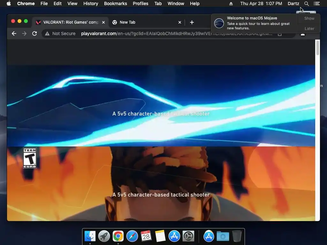This screenshot has height=245, width=327.
Task: Click the upper 5v5 character-based tactical shooter text
Action: (161, 114)
